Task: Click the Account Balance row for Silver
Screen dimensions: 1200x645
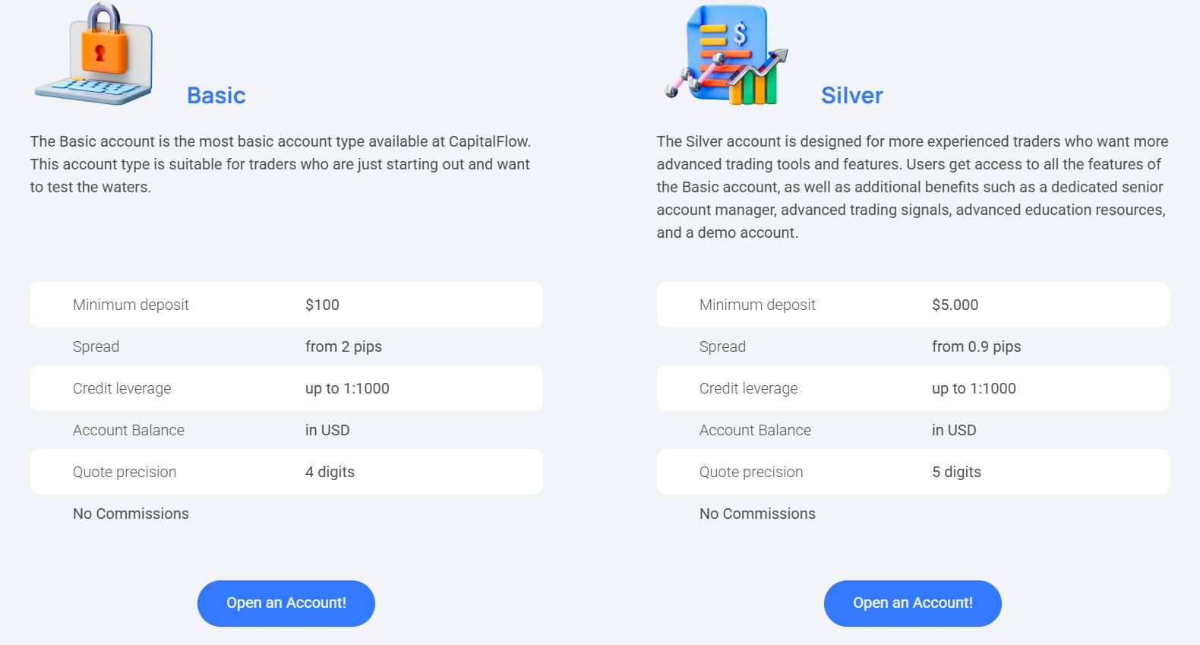Action: (x=911, y=430)
